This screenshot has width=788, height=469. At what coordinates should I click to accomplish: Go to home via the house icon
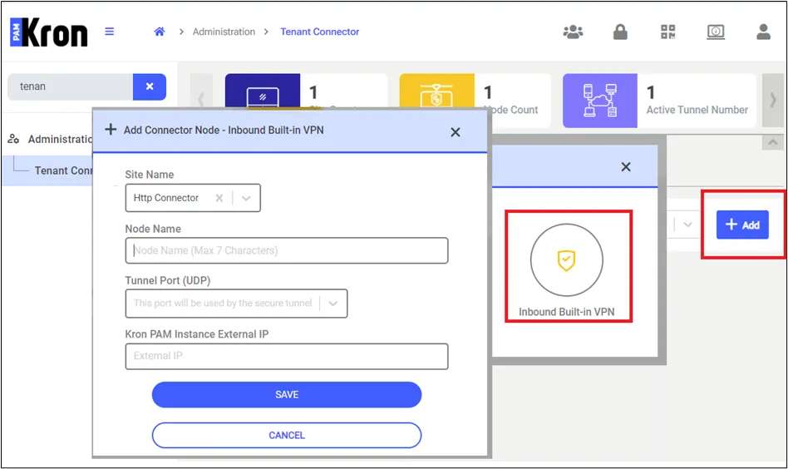pos(160,32)
